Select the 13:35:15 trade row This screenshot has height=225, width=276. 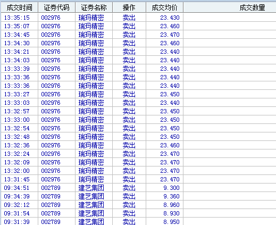point(138,18)
